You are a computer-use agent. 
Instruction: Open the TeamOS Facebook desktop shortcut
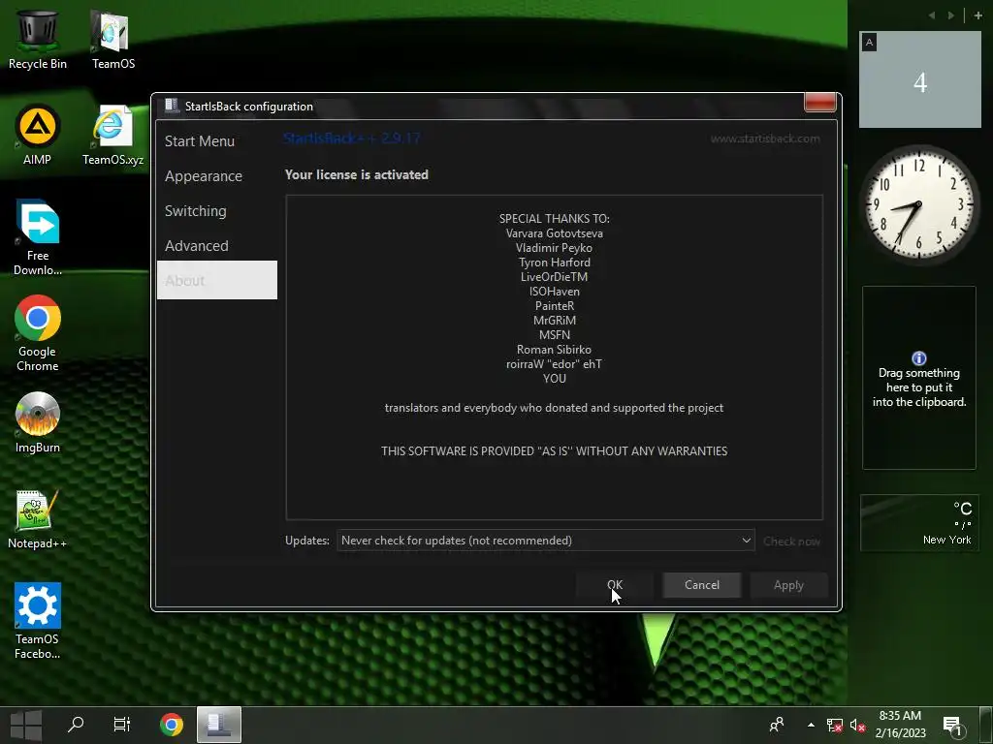click(x=38, y=621)
